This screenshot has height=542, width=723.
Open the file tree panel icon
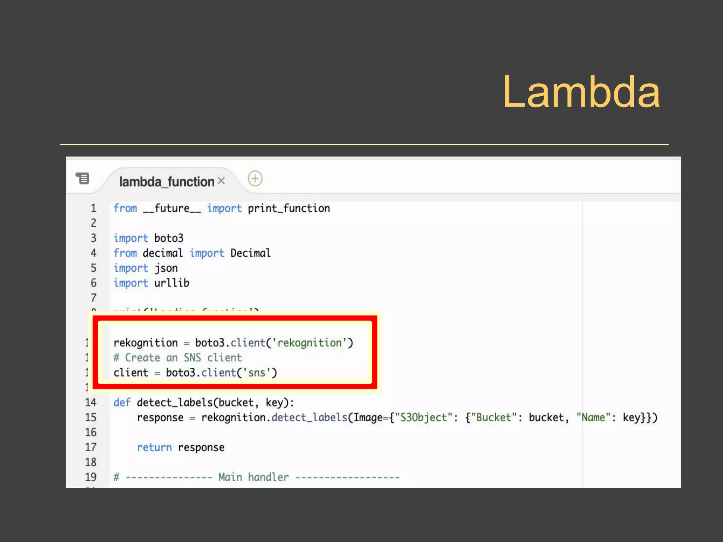[x=83, y=178]
